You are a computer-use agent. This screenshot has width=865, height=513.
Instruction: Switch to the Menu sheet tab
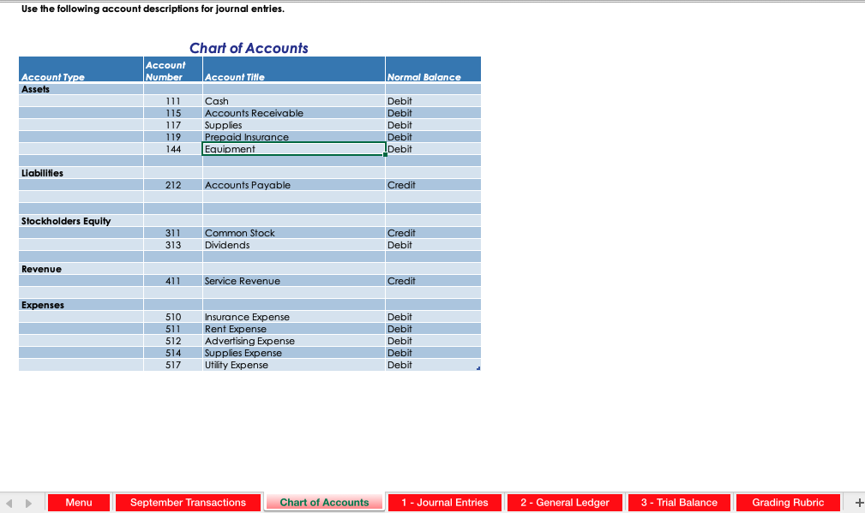click(78, 502)
